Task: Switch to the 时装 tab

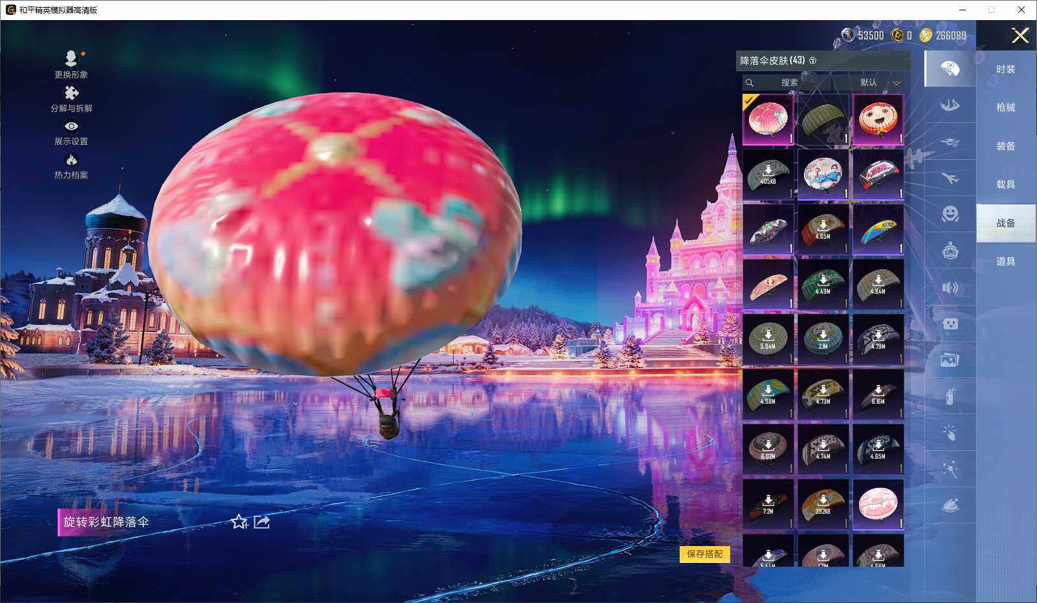Action: point(1005,69)
